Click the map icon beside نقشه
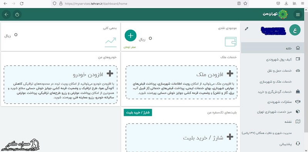The width and height of the screenshot is (308, 152). coord(298,122)
